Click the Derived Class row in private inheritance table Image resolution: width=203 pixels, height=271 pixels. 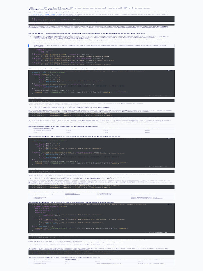[x=101, y=264]
